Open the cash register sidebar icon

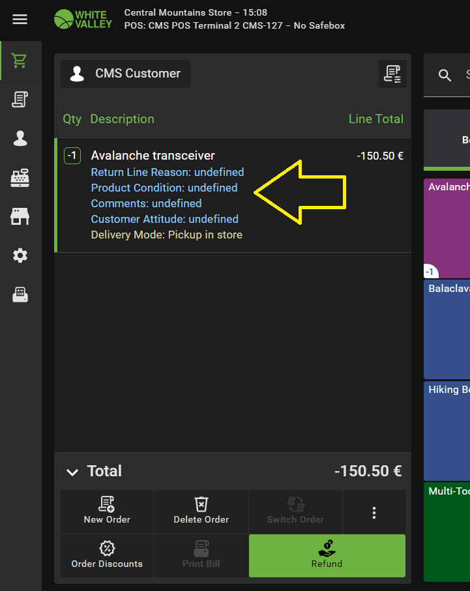coord(20,178)
